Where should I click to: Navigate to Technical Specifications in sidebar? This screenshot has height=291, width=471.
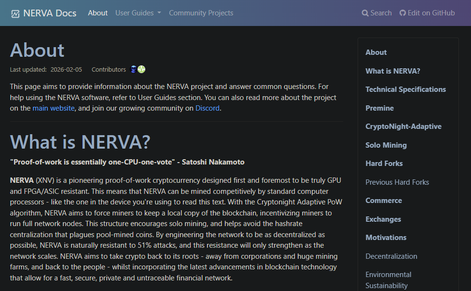tap(405, 89)
